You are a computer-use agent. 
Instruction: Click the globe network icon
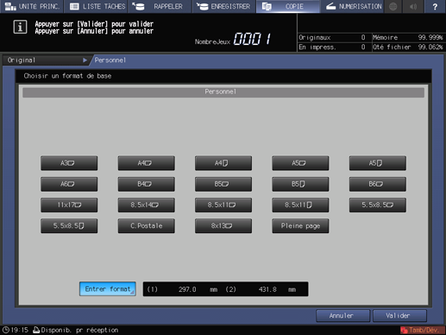point(393,6)
